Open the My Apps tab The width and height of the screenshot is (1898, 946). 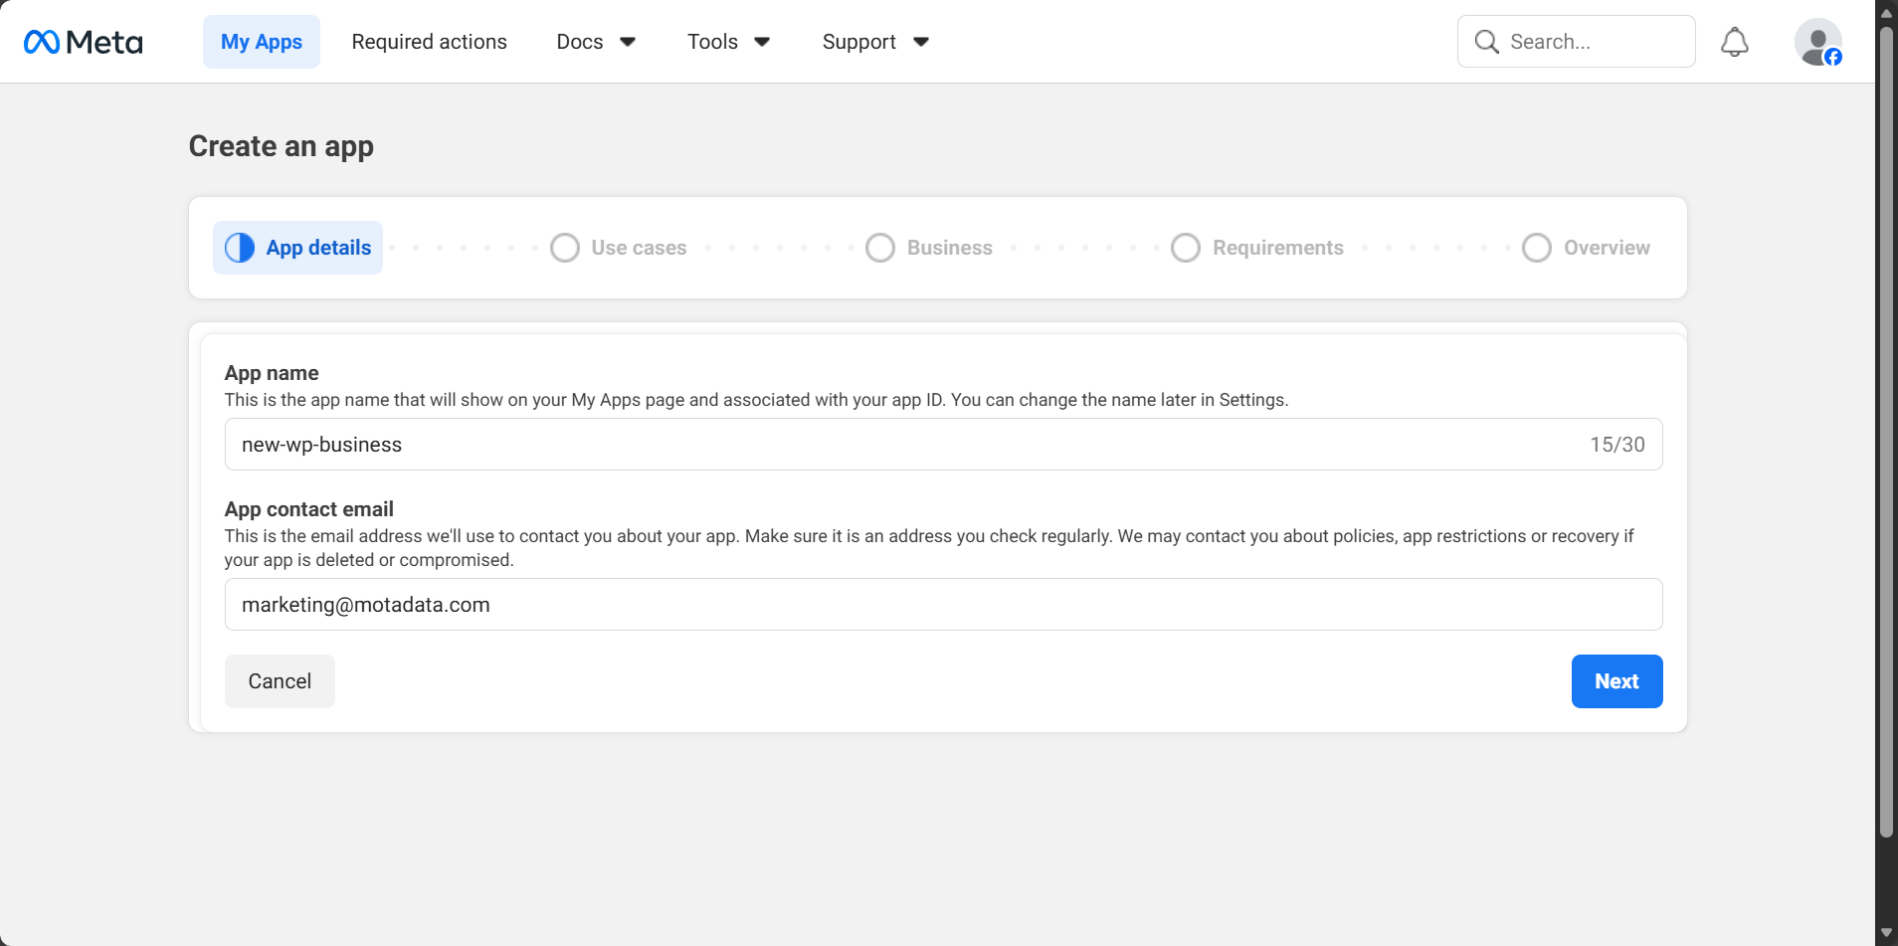click(x=262, y=42)
